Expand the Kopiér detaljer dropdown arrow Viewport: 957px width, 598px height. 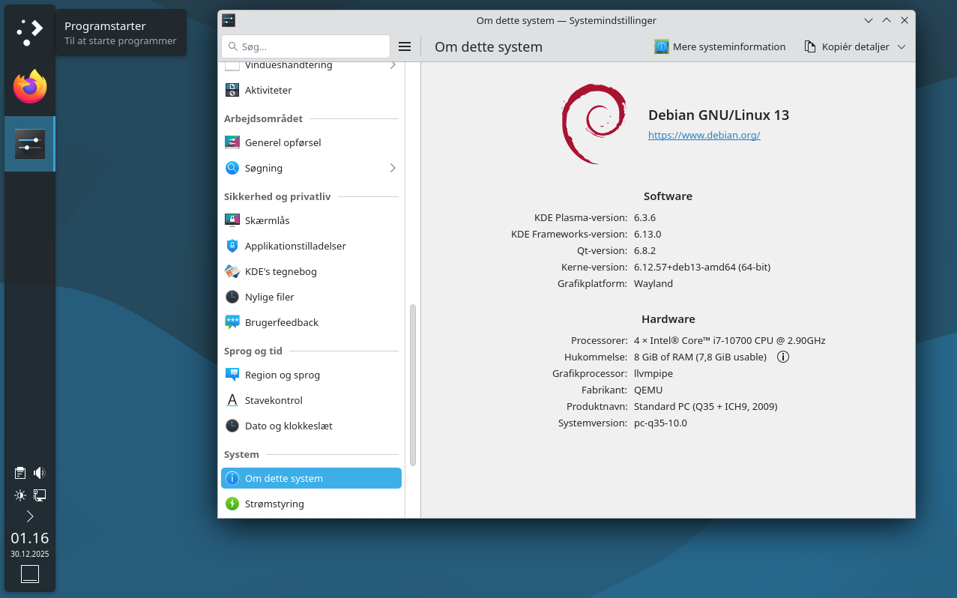(x=902, y=46)
